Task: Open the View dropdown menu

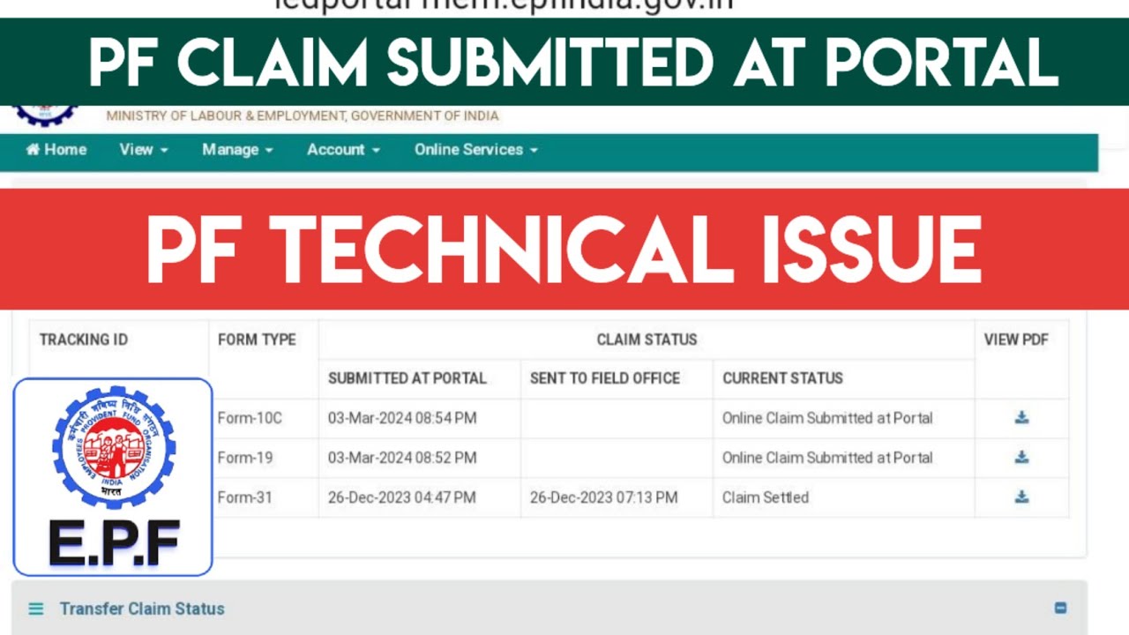Action: (144, 150)
